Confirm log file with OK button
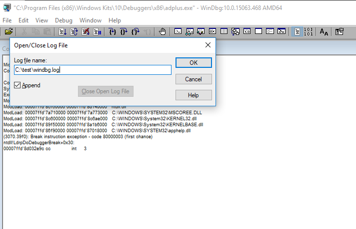Screen dimensions: 356x229 (x=193, y=63)
